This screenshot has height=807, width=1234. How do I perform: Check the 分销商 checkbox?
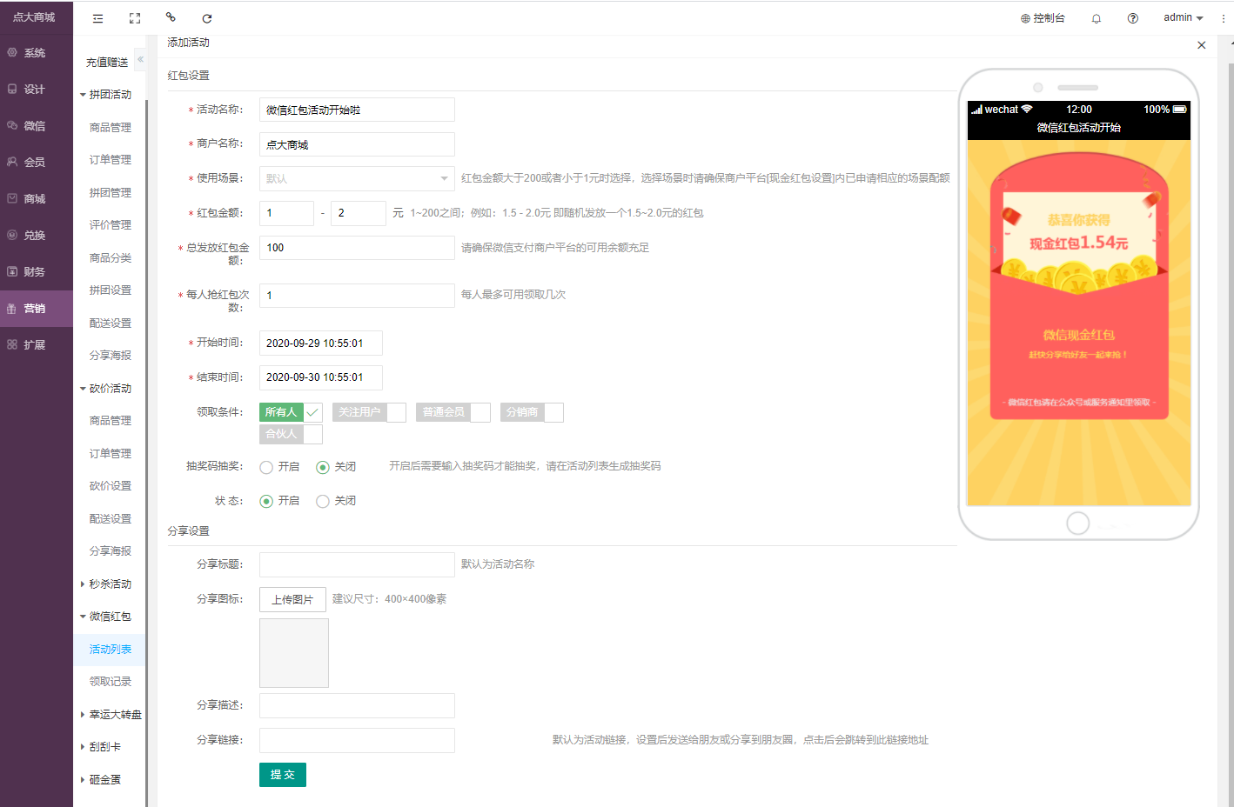[x=532, y=412]
